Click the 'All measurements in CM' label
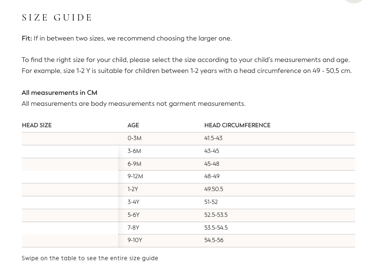The width and height of the screenshot is (378, 275). 60,93
